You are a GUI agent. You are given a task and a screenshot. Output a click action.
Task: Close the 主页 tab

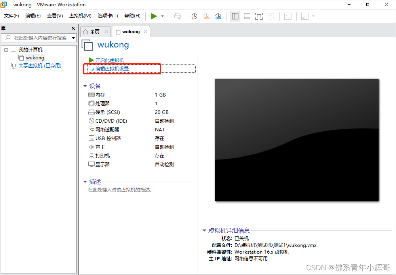tap(106, 32)
